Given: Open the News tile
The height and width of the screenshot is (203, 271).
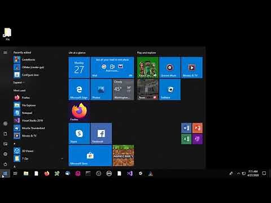Looking at the screenshot, I should [x=148, y=89].
